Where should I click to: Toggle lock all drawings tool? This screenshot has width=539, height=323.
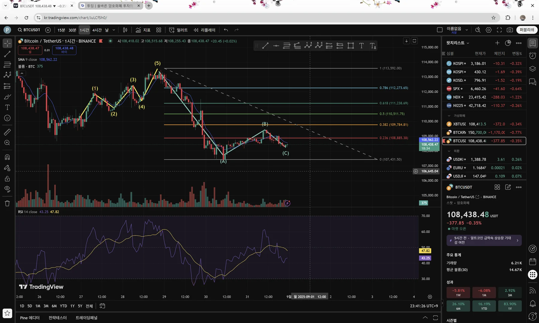(x=7, y=179)
